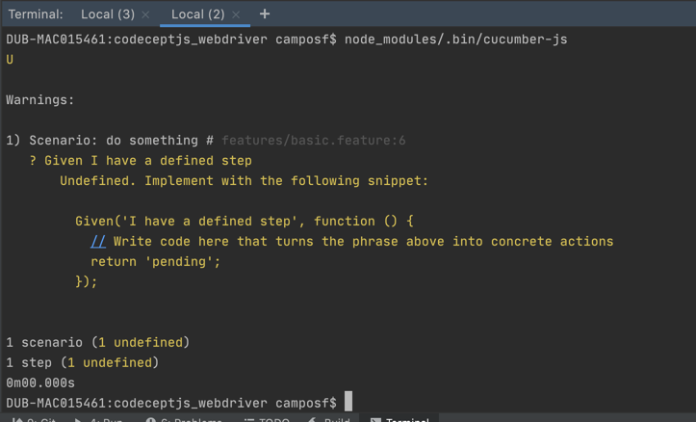The height and width of the screenshot is (422, 696).
Task: Switch to the Local (3) terminal tab
Action: (x=107, y=14)
